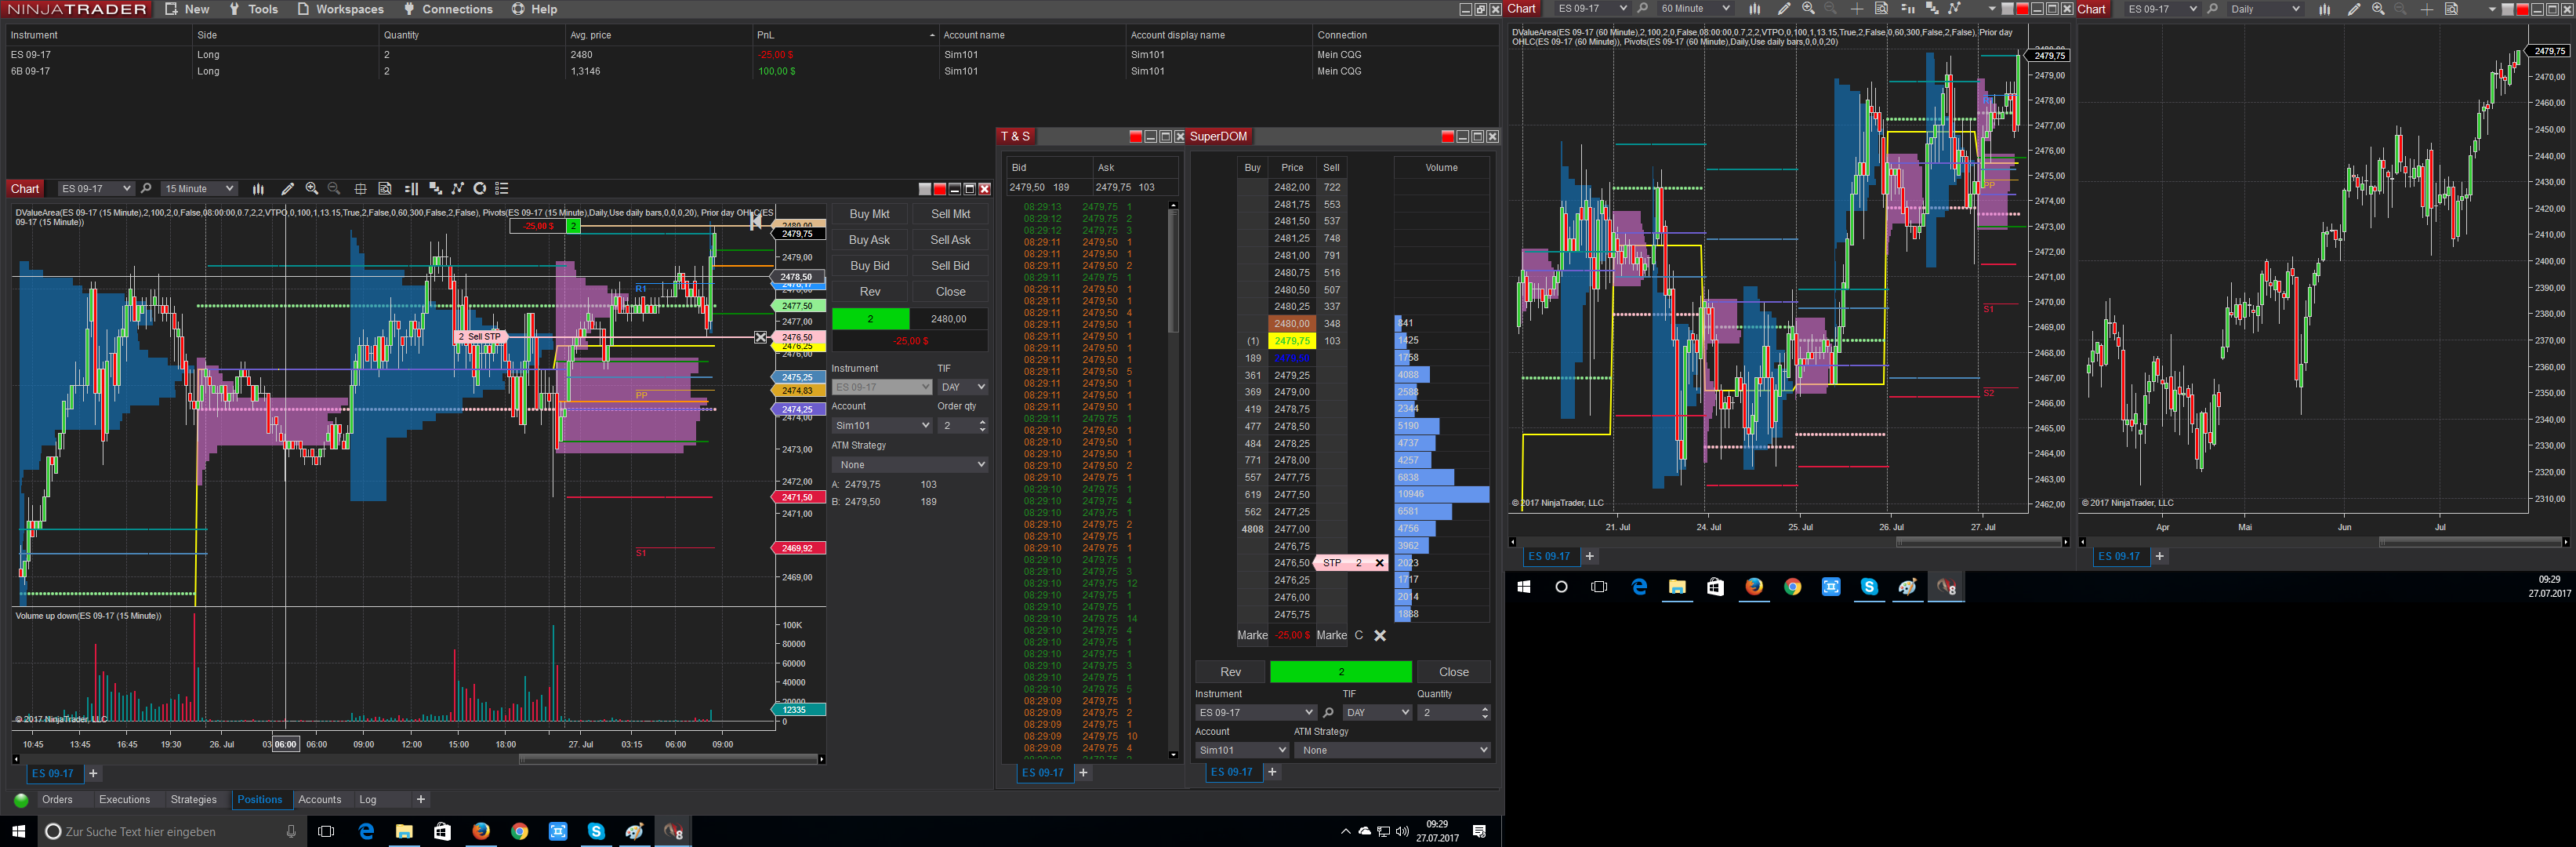Click the SuperDOM Quantity field
This screenshot has height=847, width=2576.
pyautogui.click(x=1454, y=713)
